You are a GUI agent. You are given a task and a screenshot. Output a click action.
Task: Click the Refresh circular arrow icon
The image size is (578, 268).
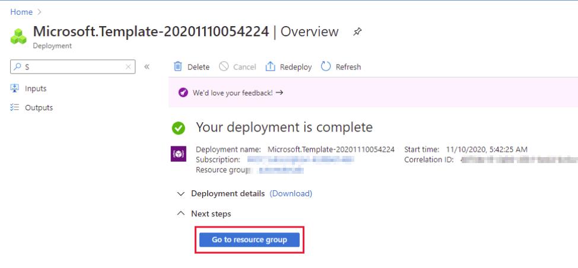click(x=326, y=66)
